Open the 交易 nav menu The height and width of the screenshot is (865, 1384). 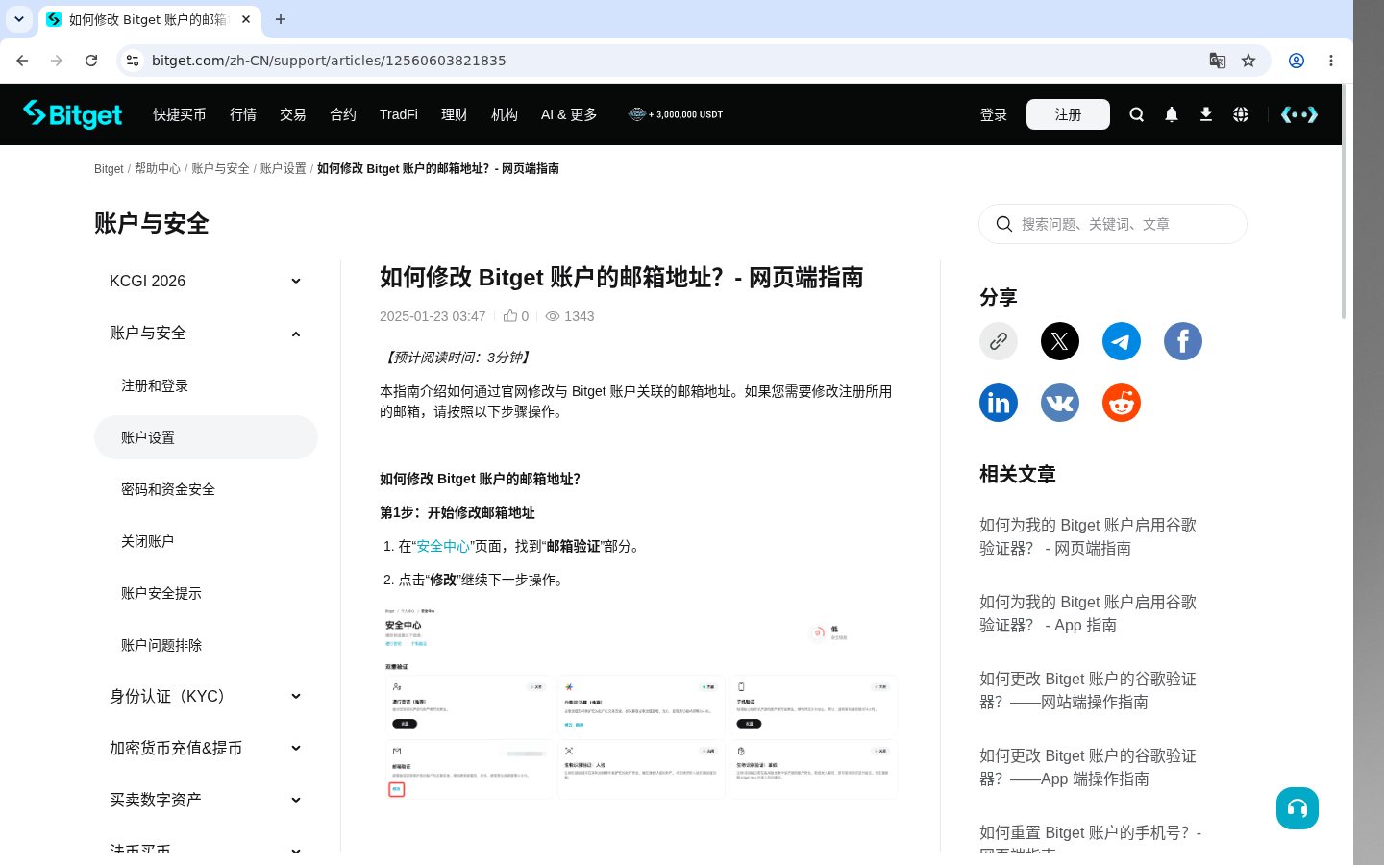pos(293,114)
